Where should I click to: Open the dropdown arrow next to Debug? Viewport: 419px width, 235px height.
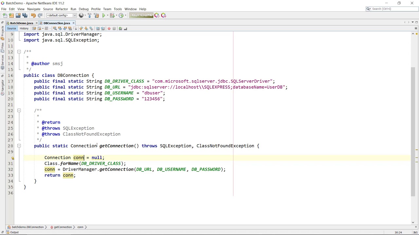[117, 15]
